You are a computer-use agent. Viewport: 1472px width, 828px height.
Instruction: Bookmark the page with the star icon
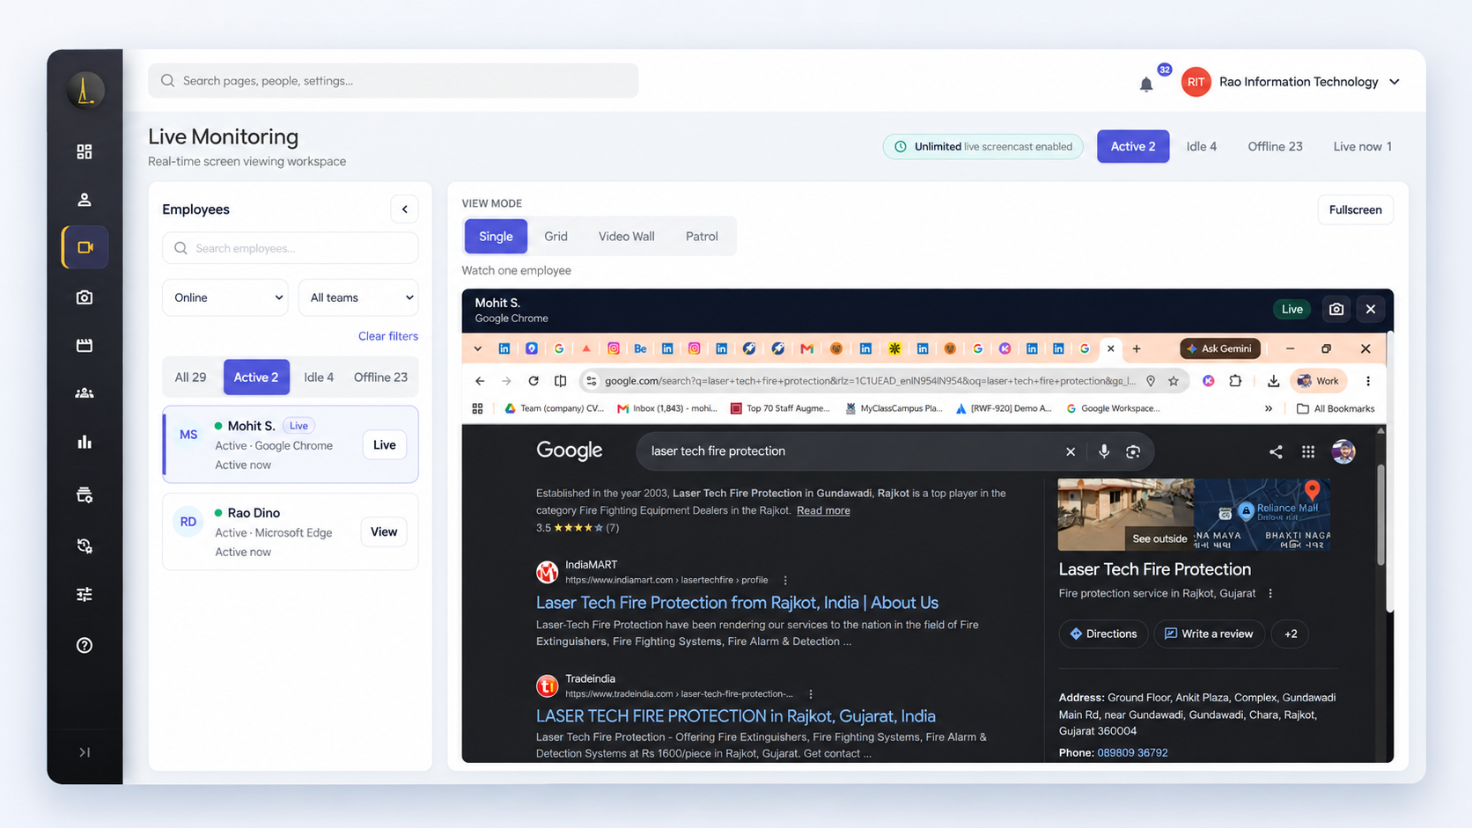pos(1174,381)
